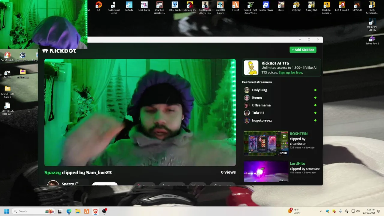384x216 pixels.
Task: Launch the A Way Out shortcut
Action: pos(311,6)
